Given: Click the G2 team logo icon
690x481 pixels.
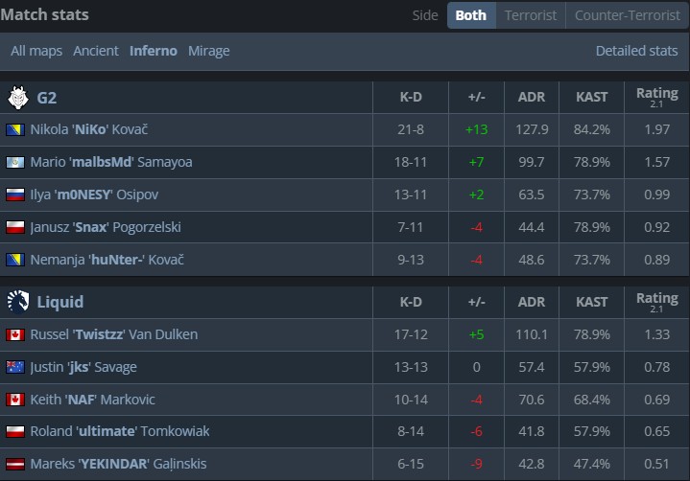Looking at the screenshot, I should point(17,97).
